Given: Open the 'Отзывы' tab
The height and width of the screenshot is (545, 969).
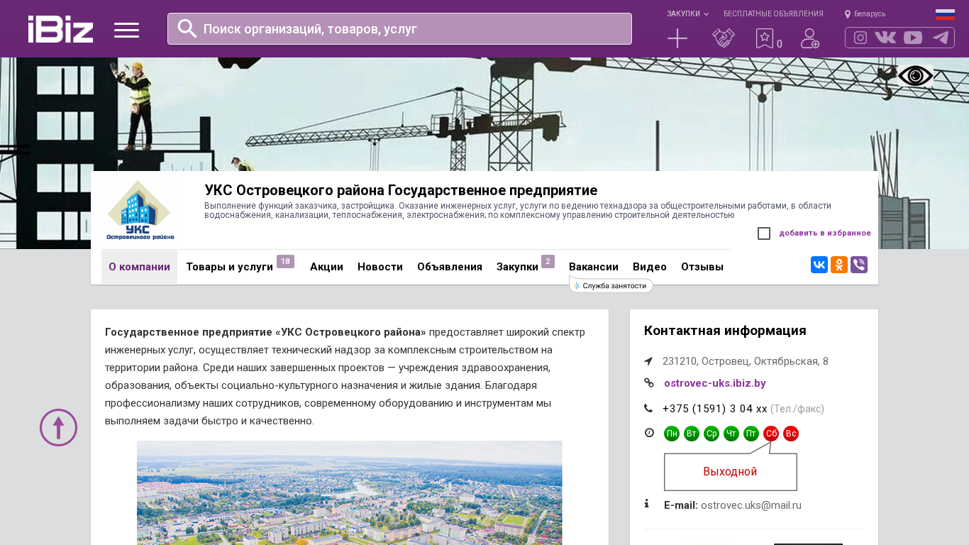Looking at the screenshot, I should click(x=702, y=267).
